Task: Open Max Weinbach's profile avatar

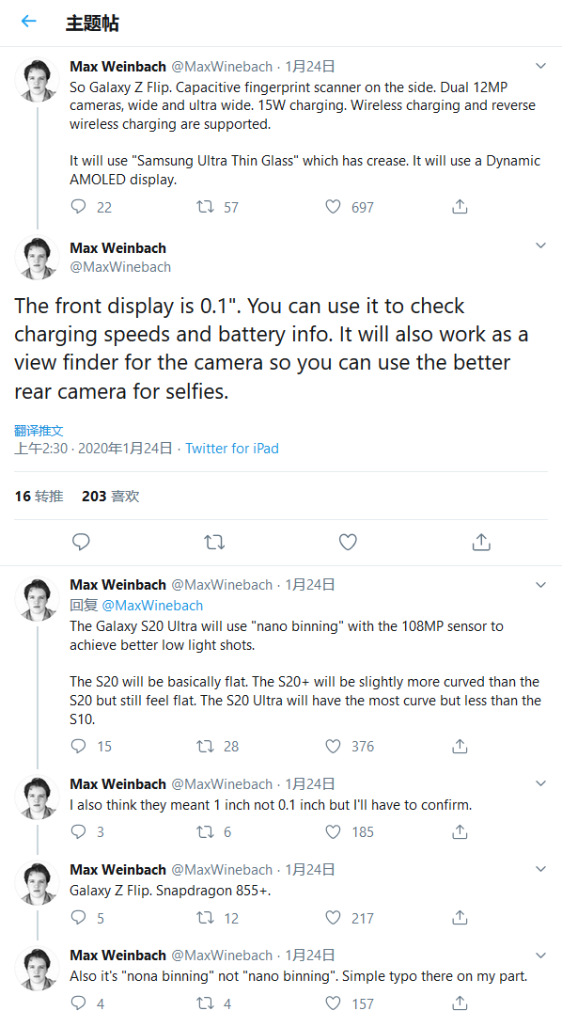Action: click(36, 256)
